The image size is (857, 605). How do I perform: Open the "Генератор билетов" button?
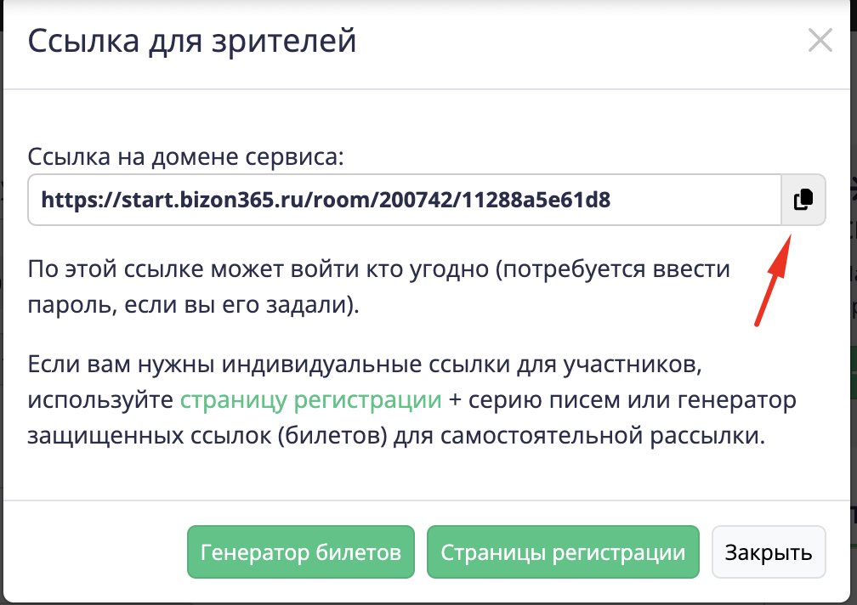pyautogui.click(x=300, y=553)
